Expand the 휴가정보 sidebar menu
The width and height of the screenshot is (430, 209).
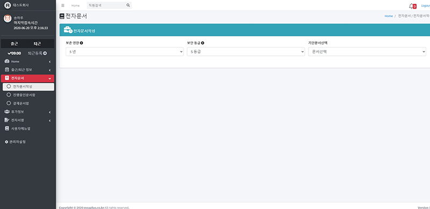(x=27, y=112)
